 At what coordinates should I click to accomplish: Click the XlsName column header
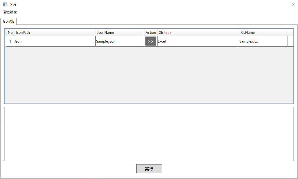pos(262,32)
